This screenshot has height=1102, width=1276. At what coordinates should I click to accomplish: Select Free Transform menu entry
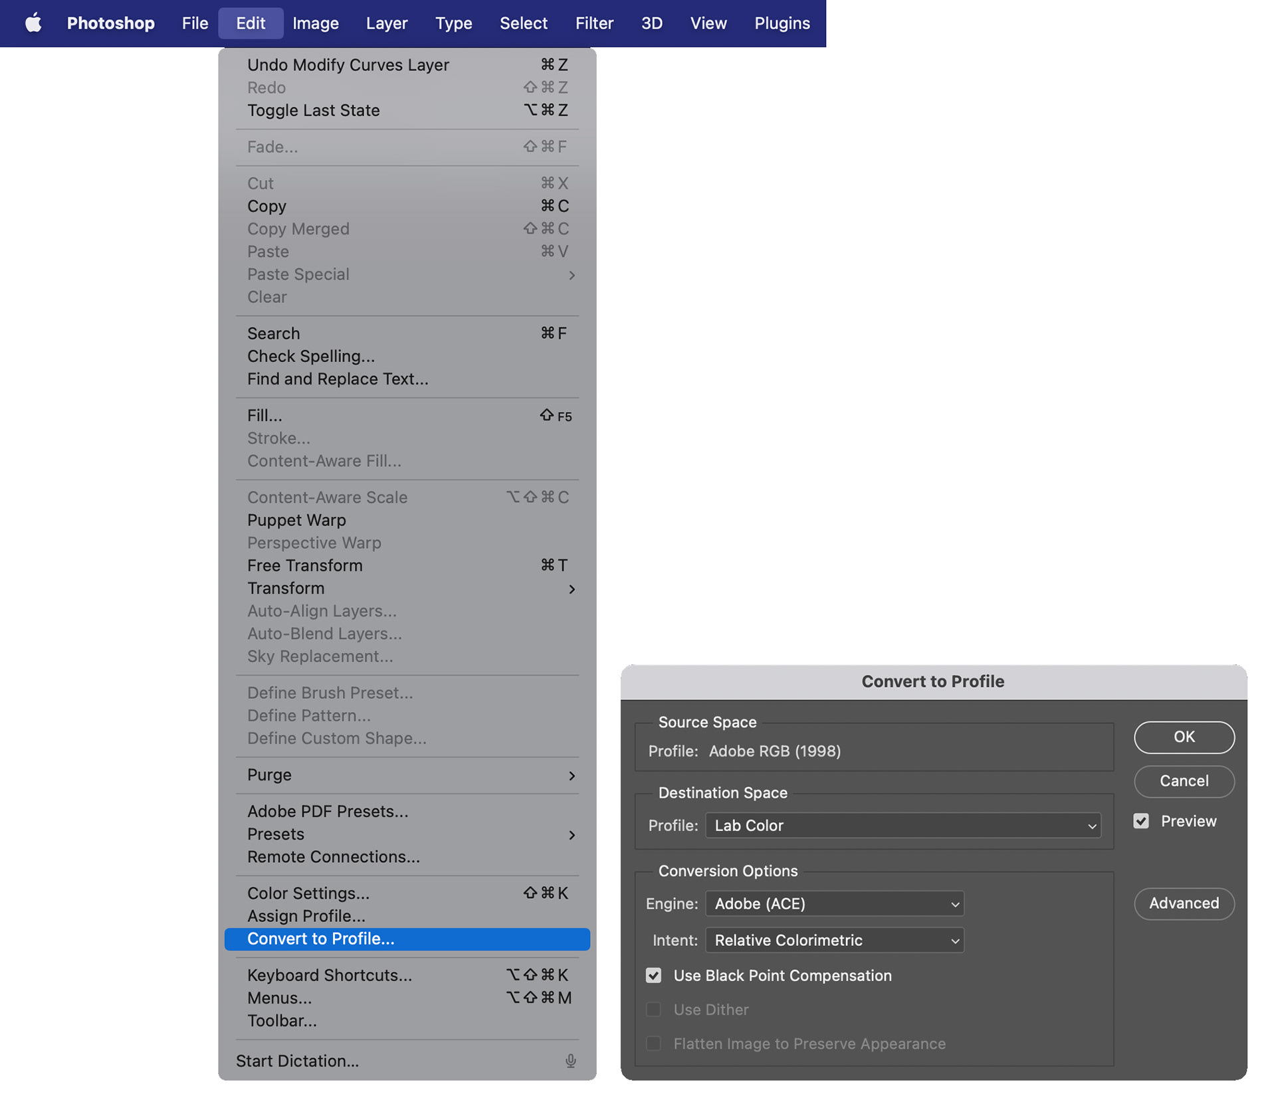(x=304, y=566)
